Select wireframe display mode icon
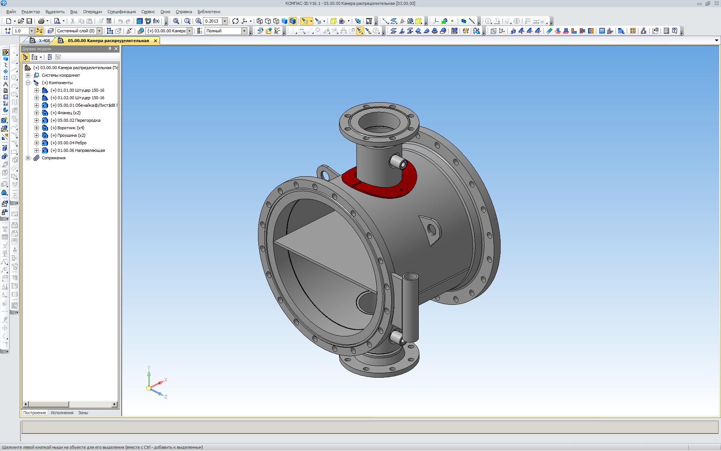 tap(259, 21)
